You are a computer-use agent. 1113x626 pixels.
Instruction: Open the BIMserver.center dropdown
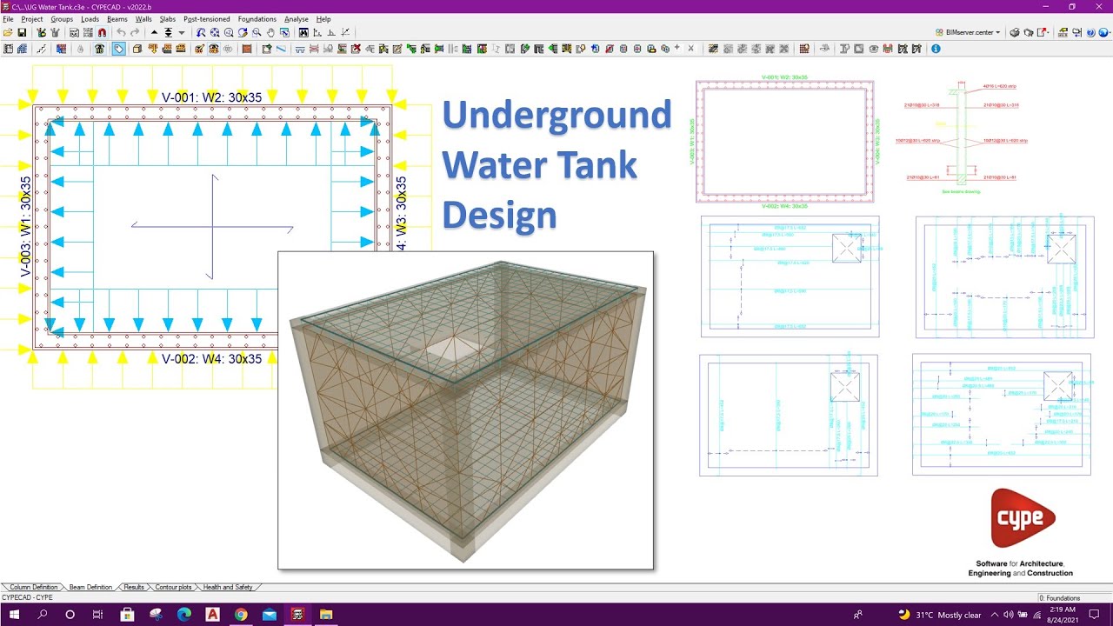tap(997, 31)
